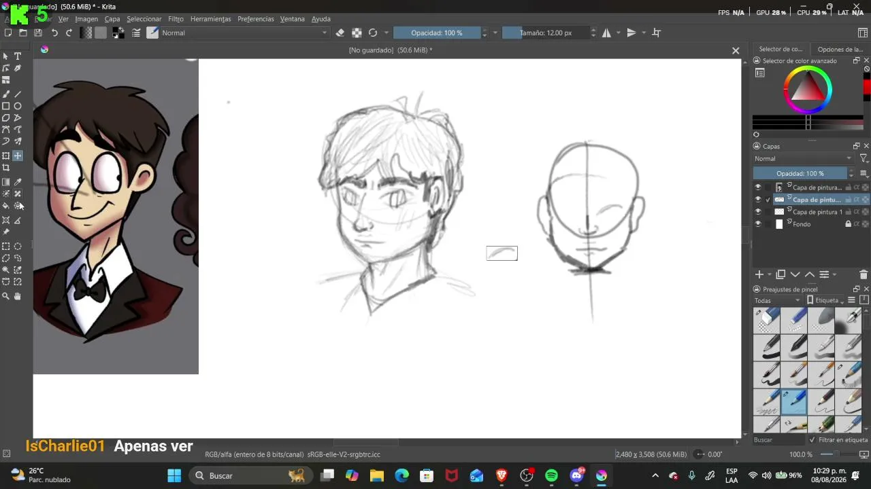This screenshot has width=871, height=489.
Task: Delete the selected layer with trash icon
Action: [x=864, y=274]
